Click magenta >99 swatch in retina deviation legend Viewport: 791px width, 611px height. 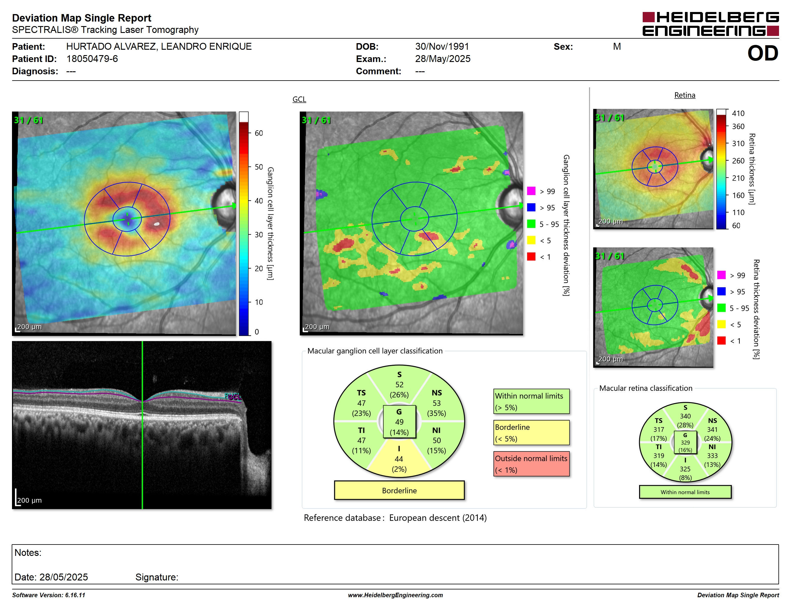click(x=721, y=275)
